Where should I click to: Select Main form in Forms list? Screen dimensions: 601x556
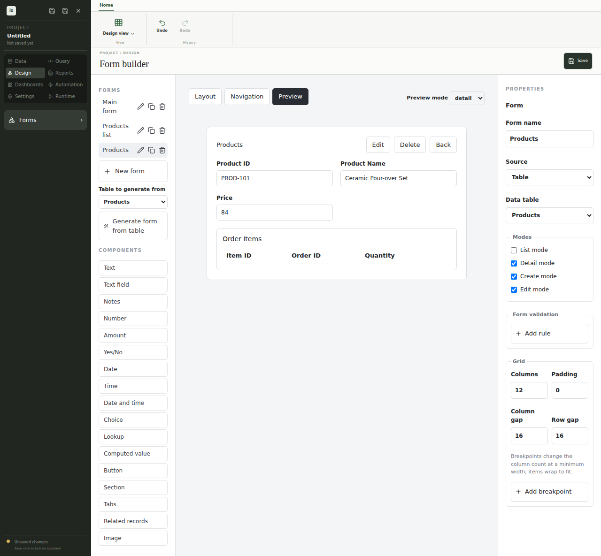click(x=110, y=107)
